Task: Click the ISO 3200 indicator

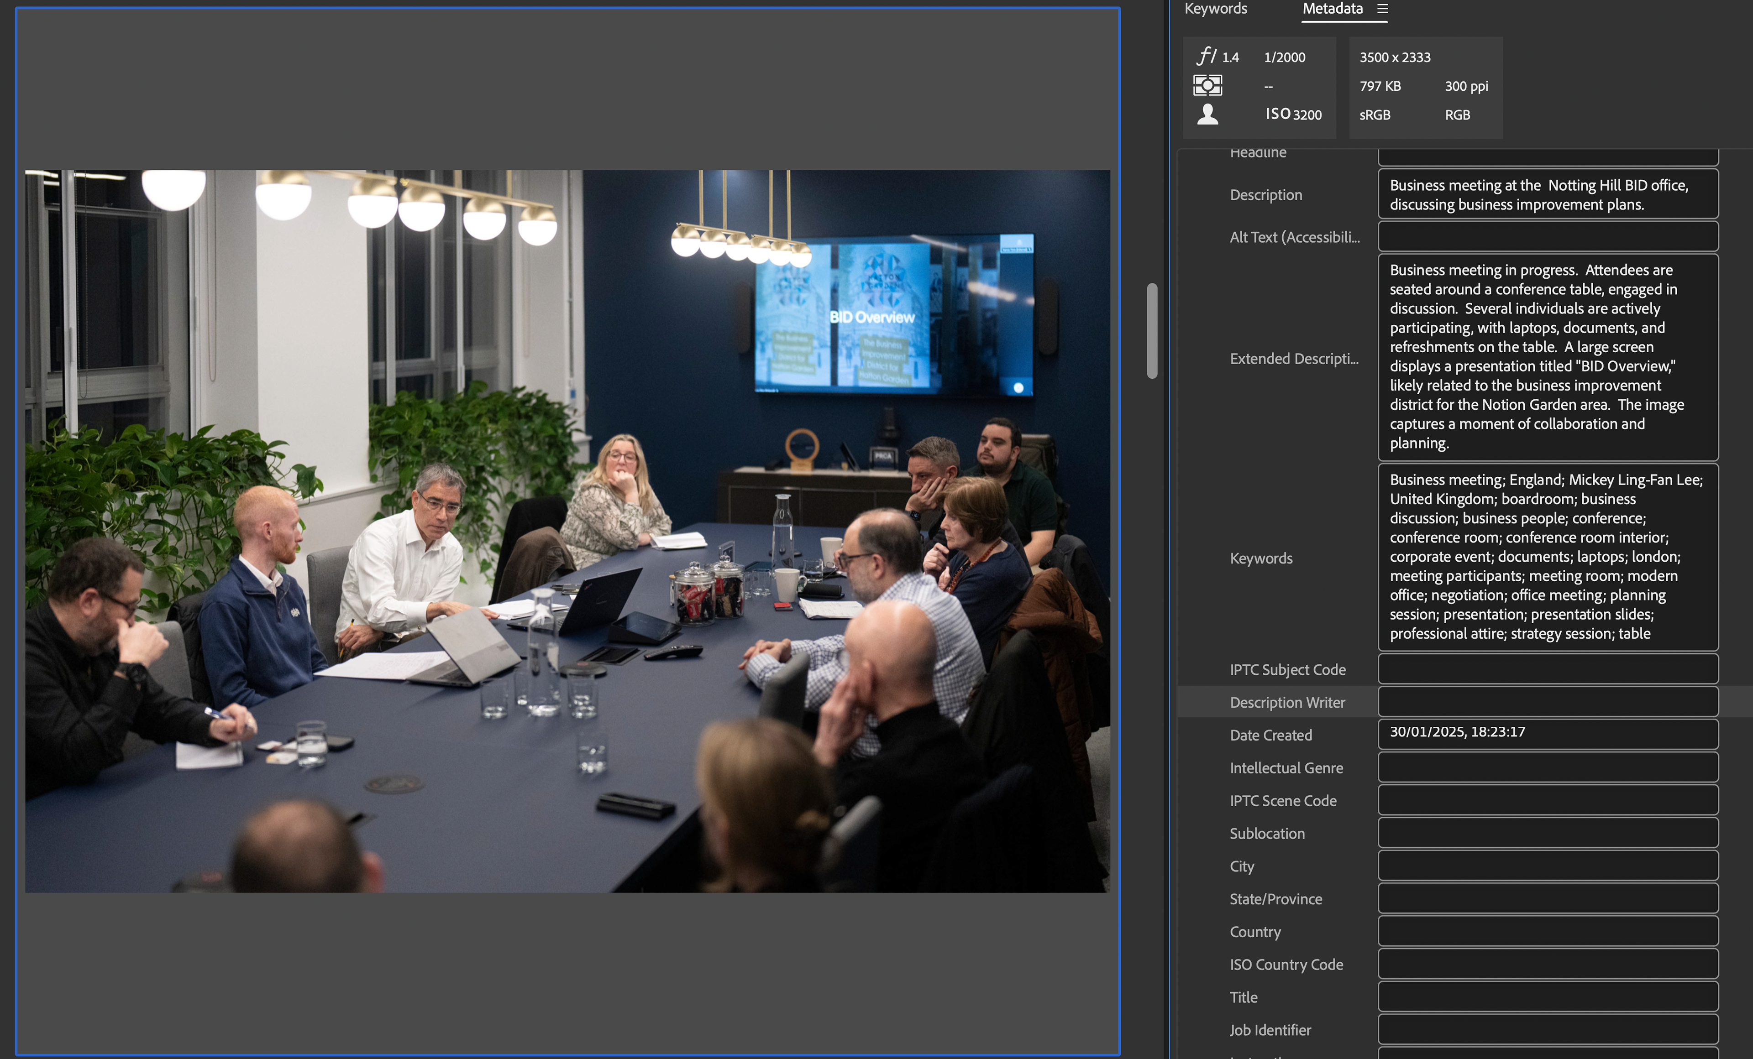Action: [x=1293, y=114]
